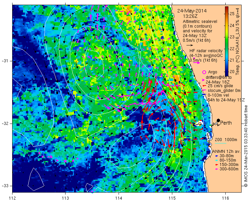The width and height of the screenshot is (250, 202).
Task: Click the 'ANMN 12h av.' heading
Action: 227,151
